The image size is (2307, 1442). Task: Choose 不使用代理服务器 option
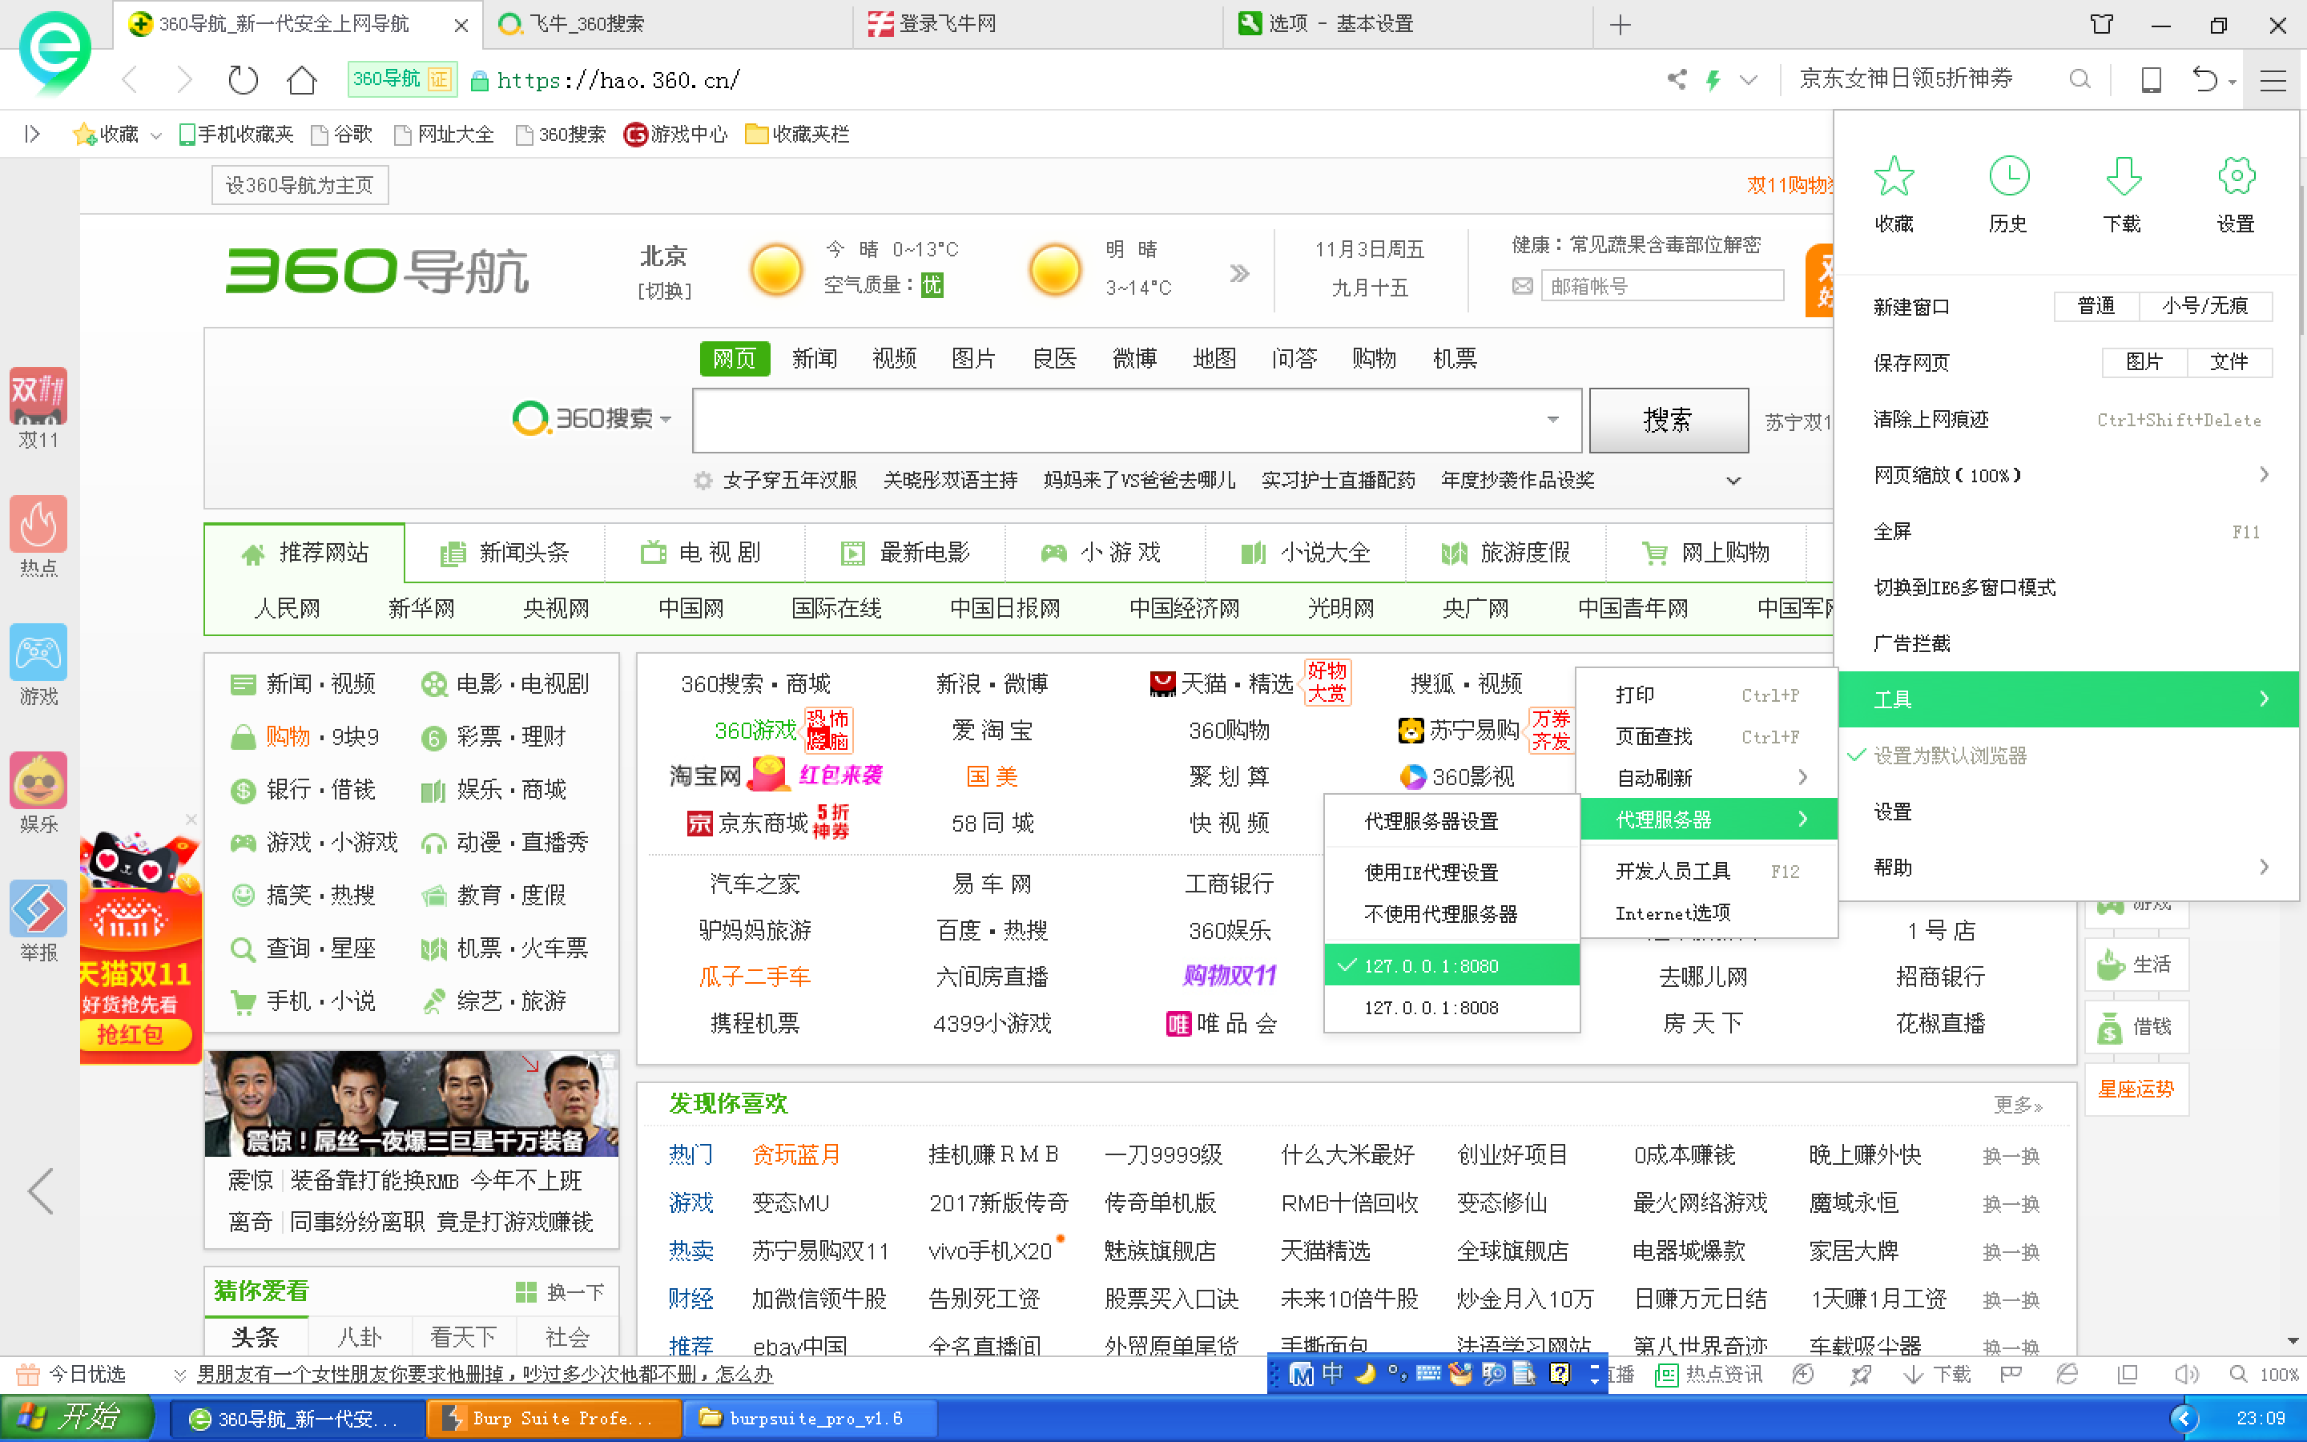(1451, 913)
